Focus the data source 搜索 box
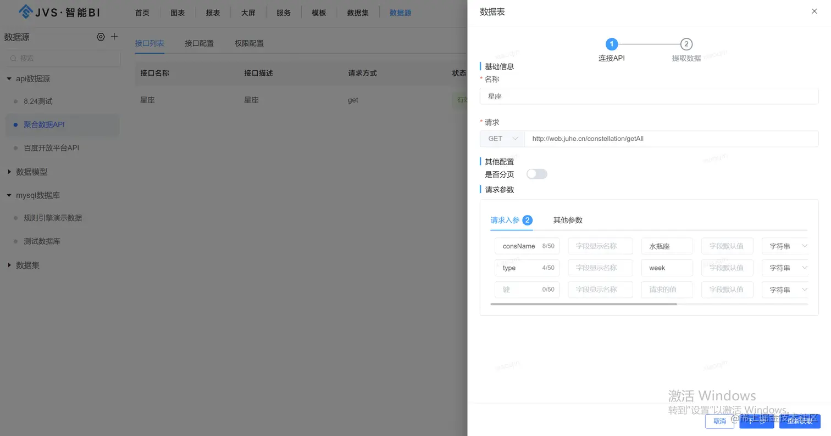 pos(63,58)
